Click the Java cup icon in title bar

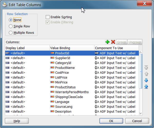click(x=5, y=5)
